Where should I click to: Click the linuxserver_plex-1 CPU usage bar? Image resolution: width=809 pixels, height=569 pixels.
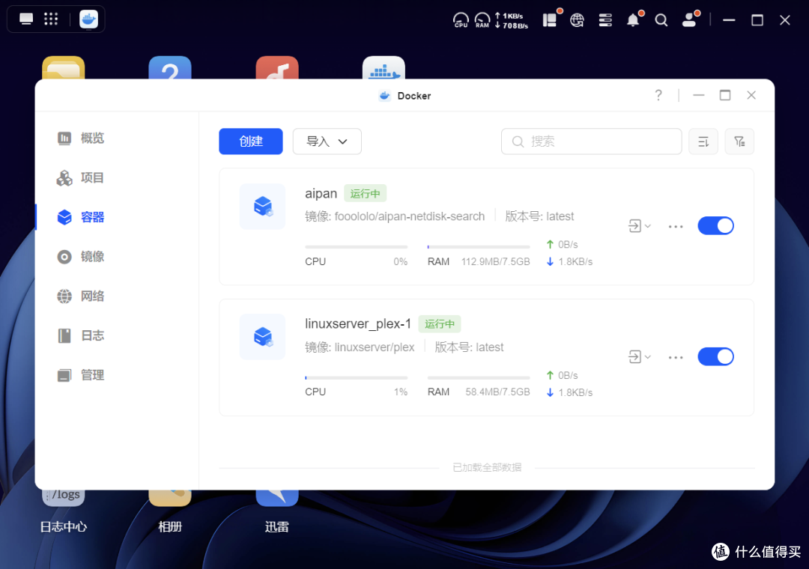[357, 377]
